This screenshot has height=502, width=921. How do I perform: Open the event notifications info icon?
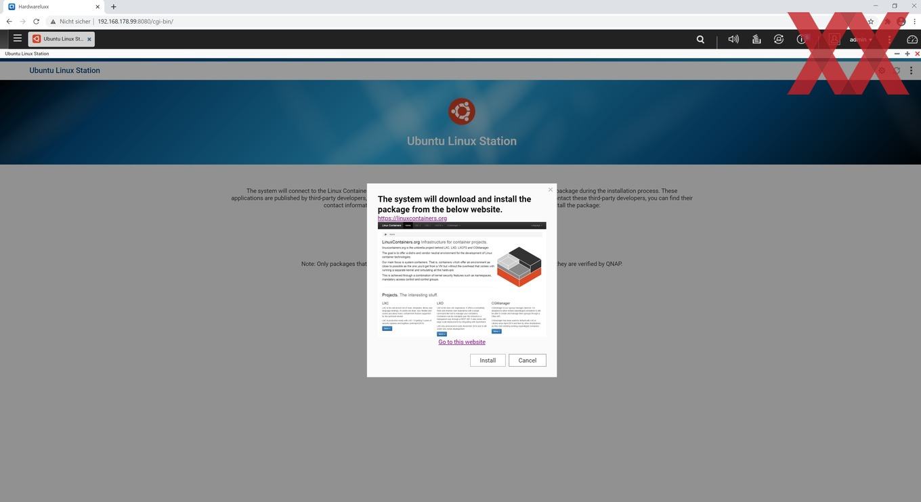801,39
